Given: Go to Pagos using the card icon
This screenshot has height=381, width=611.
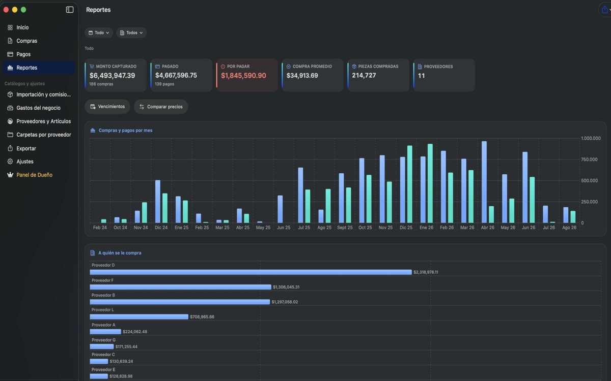Looking at the screenshot, I should pos(10,54).
